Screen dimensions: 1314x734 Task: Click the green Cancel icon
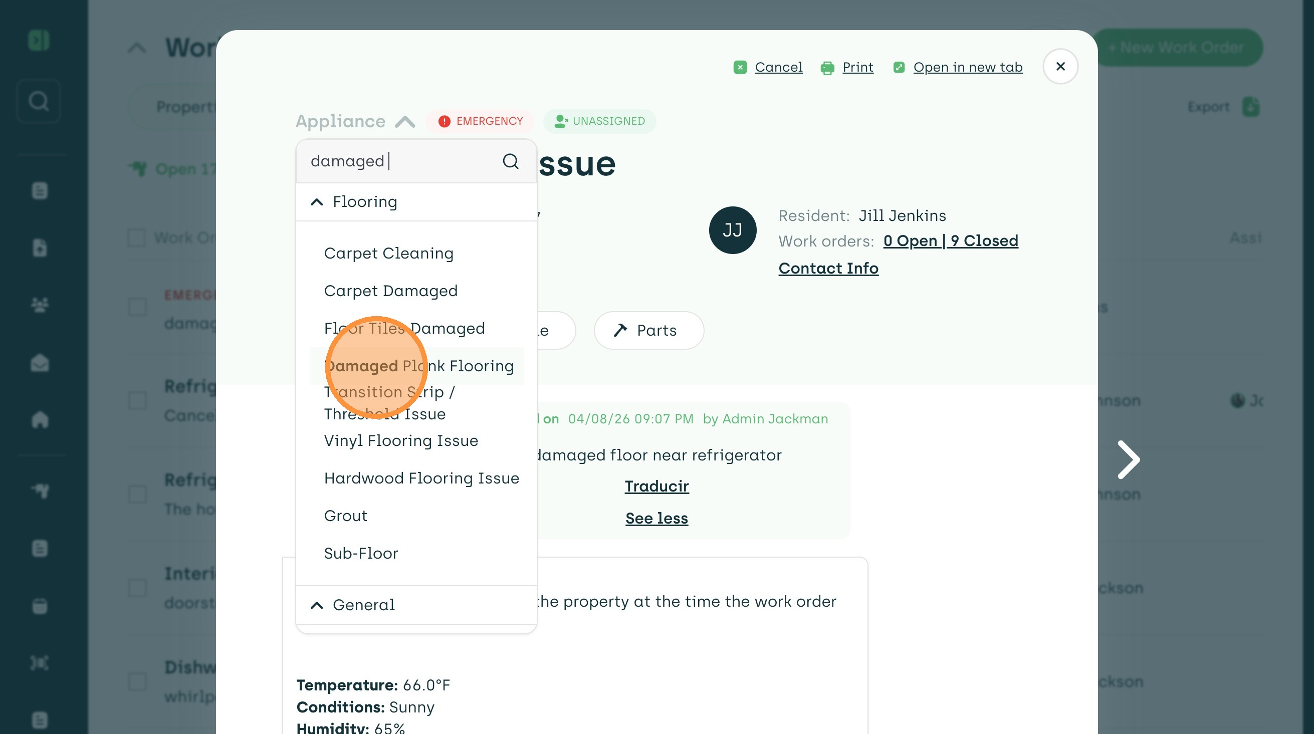pyautogui.click(x=740, y=67)
